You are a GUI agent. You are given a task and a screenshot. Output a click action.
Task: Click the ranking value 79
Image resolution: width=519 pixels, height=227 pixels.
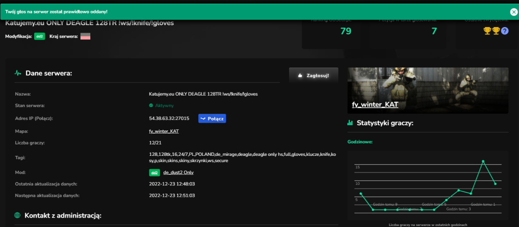tap(346, 31)
